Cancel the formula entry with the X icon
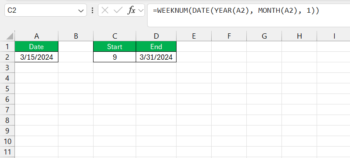350x158 pixels. pyautogui.click(x=105, y=10)
